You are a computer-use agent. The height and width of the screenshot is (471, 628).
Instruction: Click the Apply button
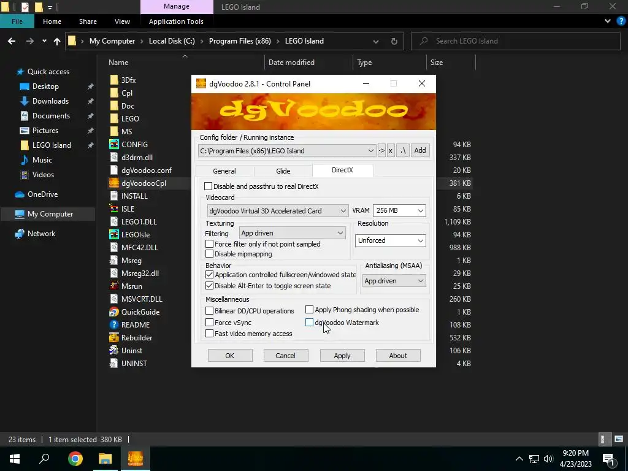point(342,356)
